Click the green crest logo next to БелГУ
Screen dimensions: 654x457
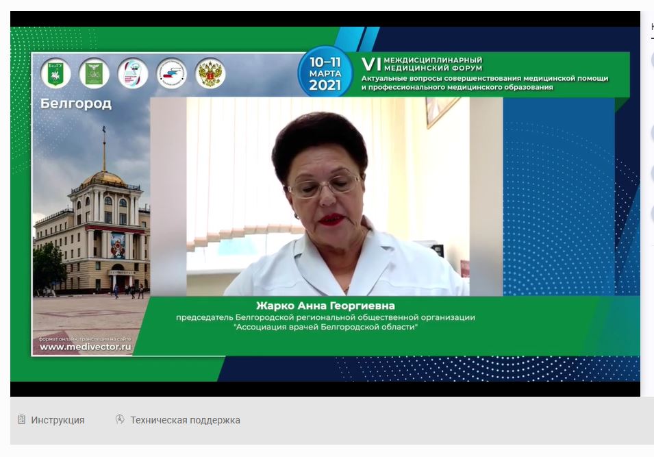point(94,73)
